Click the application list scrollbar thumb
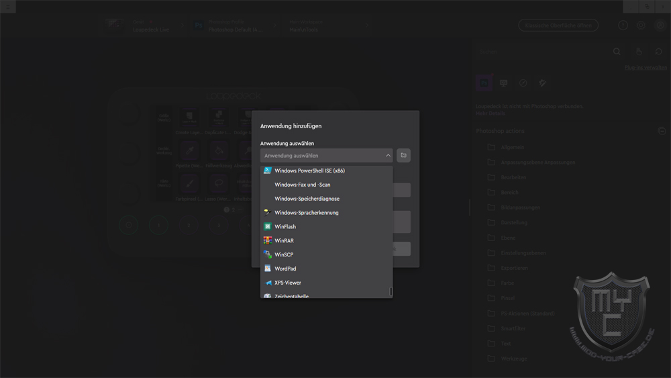Viewport: 671px width, 378px height. pos(391,291)
